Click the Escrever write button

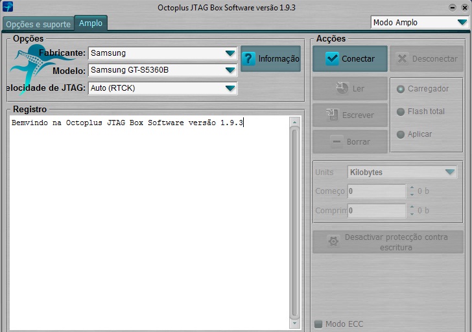tap(350, 115)
